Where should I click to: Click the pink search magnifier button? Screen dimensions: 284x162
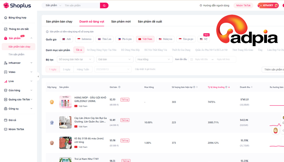[x=104, y=5]
